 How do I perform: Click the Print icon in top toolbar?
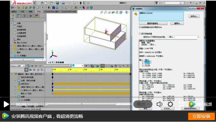click(63, 3)
